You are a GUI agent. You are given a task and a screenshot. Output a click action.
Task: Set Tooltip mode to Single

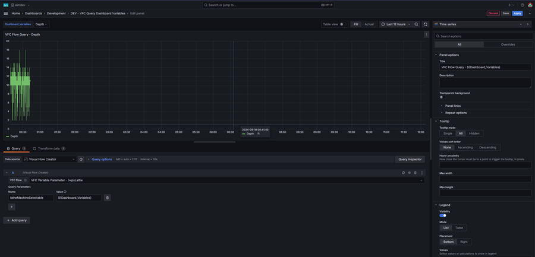(x=448, y=134)
